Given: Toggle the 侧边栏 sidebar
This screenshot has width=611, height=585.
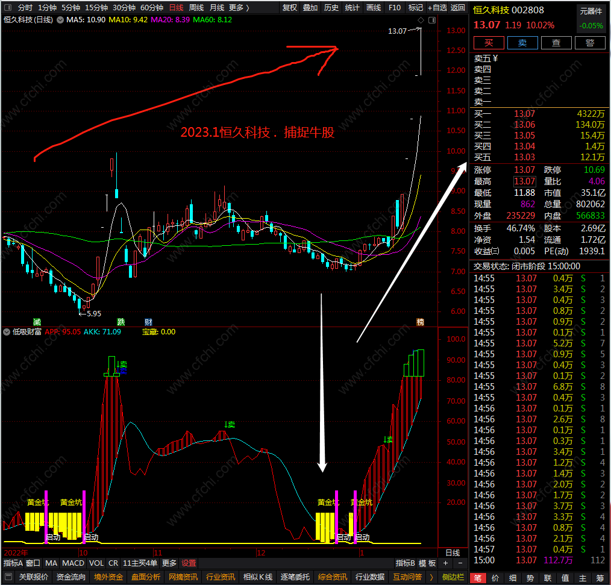Looking at the screenshot, I should coord(453,577).
